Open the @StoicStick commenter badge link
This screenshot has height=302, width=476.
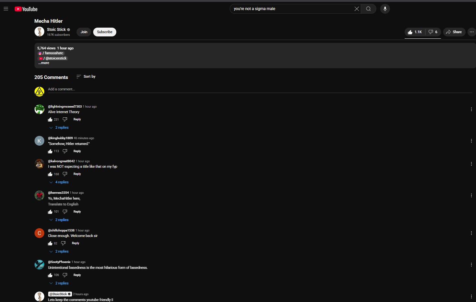60,294
